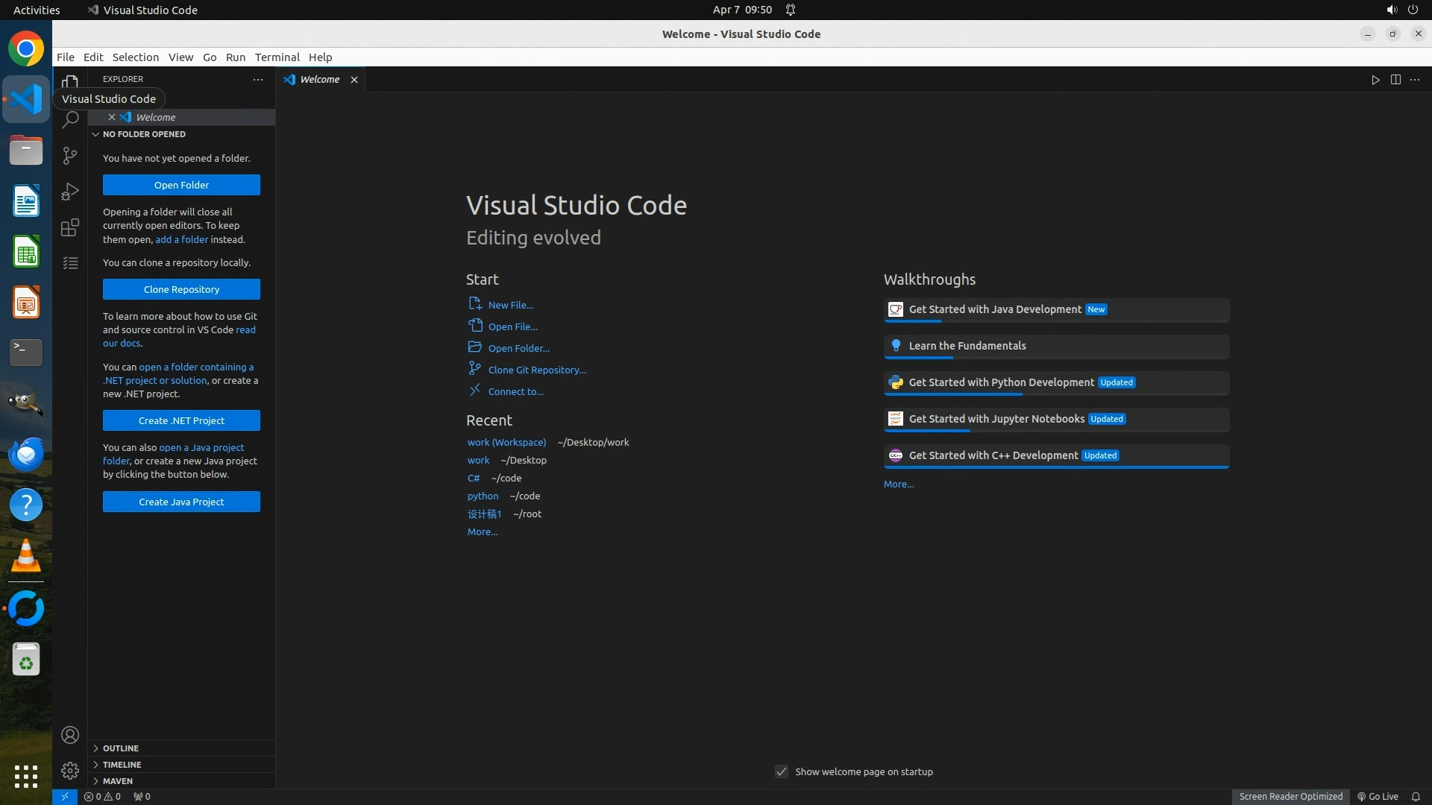Click Go Live in status bar

tap(1378, 796)
